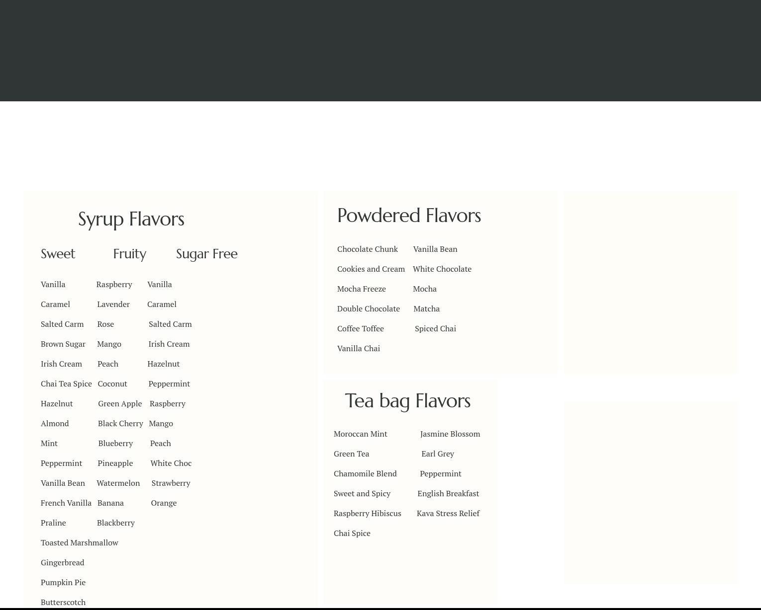Select Lavender in the Fruity list
Viewport: 761px width, 610px height.
[x=113, y=304]
